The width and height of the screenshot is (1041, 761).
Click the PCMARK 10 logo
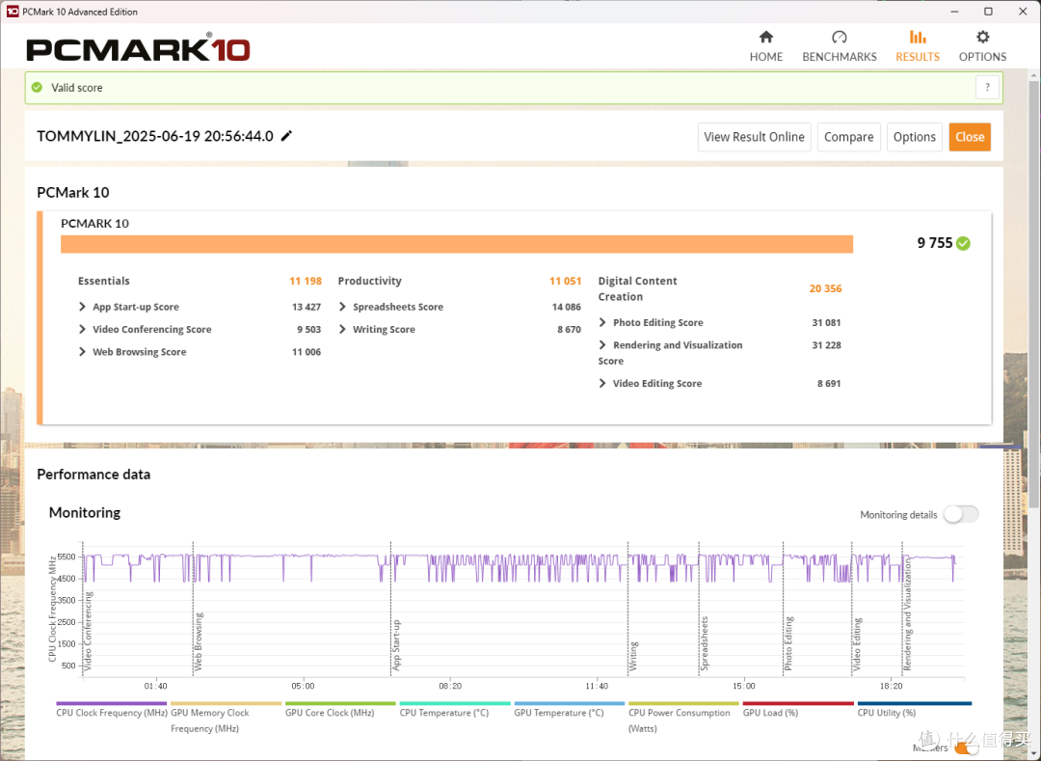tap(138, 48)
